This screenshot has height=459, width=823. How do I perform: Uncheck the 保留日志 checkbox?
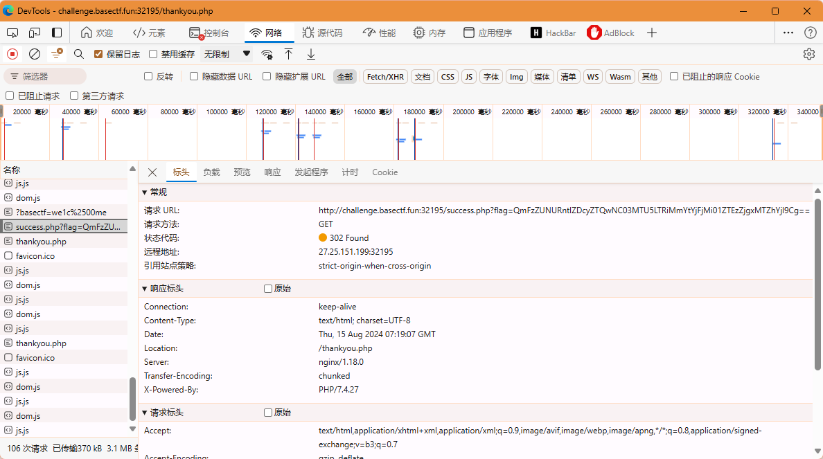point(98,54)
